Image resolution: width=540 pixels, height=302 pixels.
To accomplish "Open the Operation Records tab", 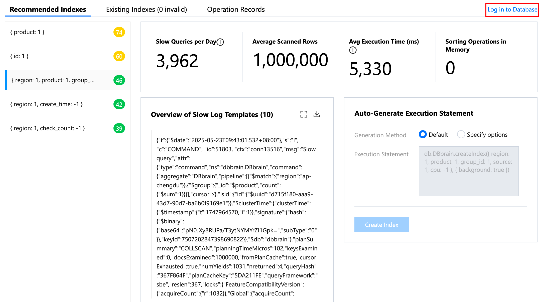I will pos(236,10).
